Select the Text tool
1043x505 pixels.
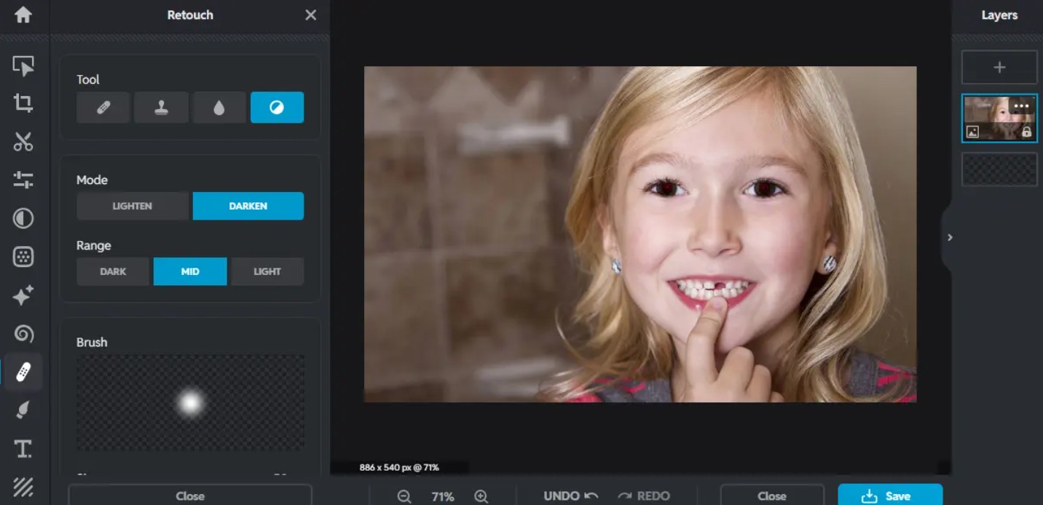(23, 449)
